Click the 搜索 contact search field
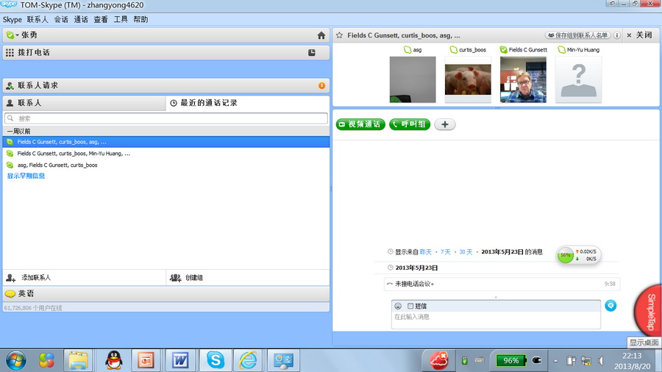The height and width of the screenshot is (372, 662). [x=165, y=118]
